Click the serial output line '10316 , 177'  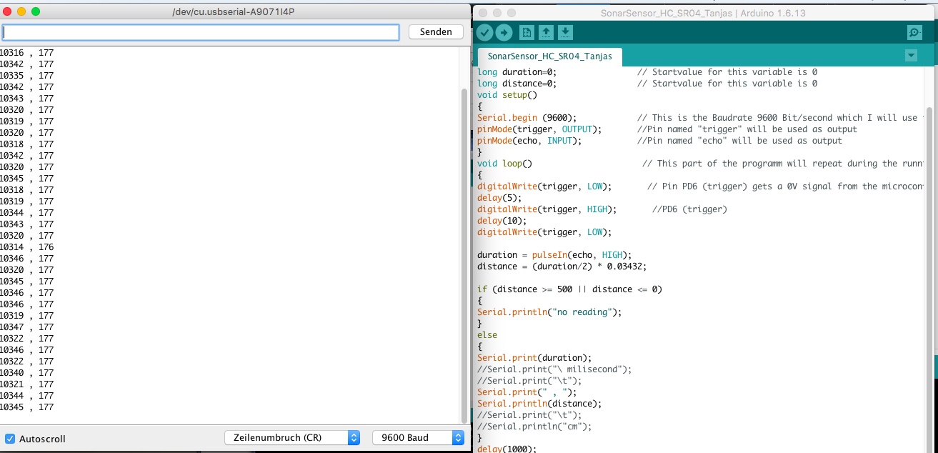click(27, 53)
